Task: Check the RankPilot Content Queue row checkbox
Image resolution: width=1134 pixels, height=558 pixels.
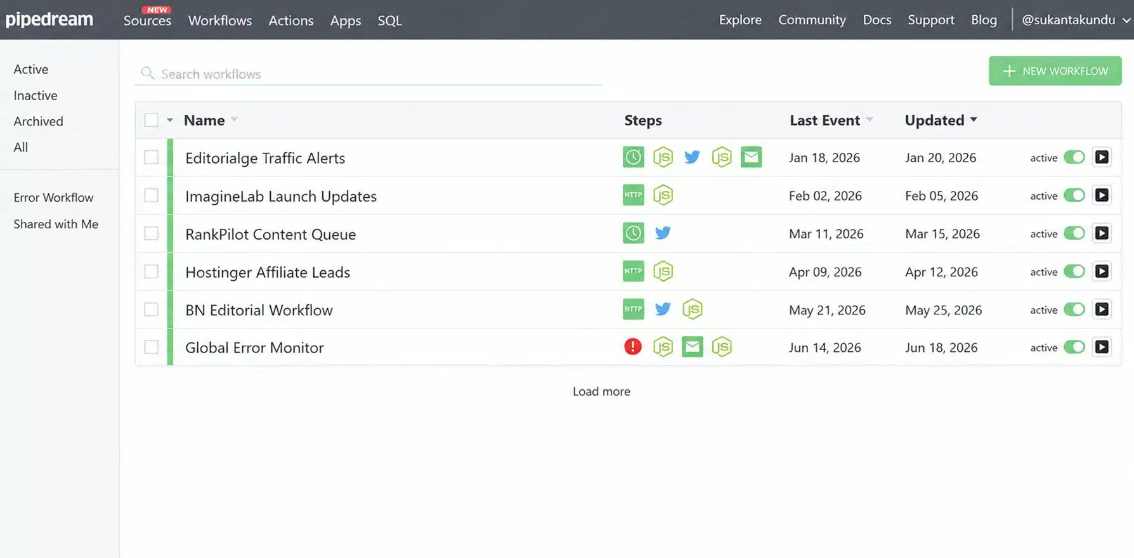Action: [151, 233]
